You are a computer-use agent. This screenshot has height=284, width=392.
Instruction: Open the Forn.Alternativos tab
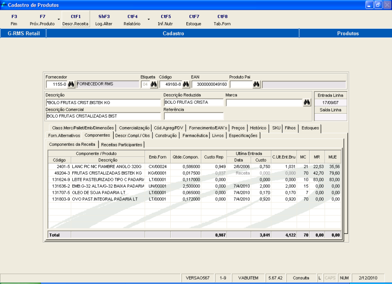[x=64, y=135]
